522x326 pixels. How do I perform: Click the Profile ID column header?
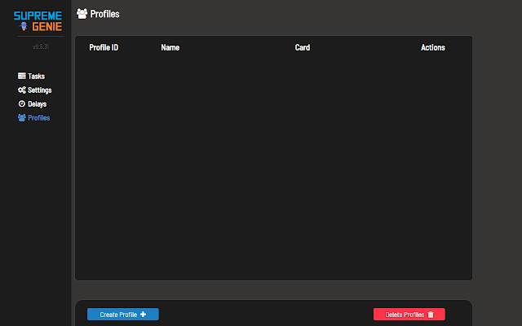tap(104, 47)
